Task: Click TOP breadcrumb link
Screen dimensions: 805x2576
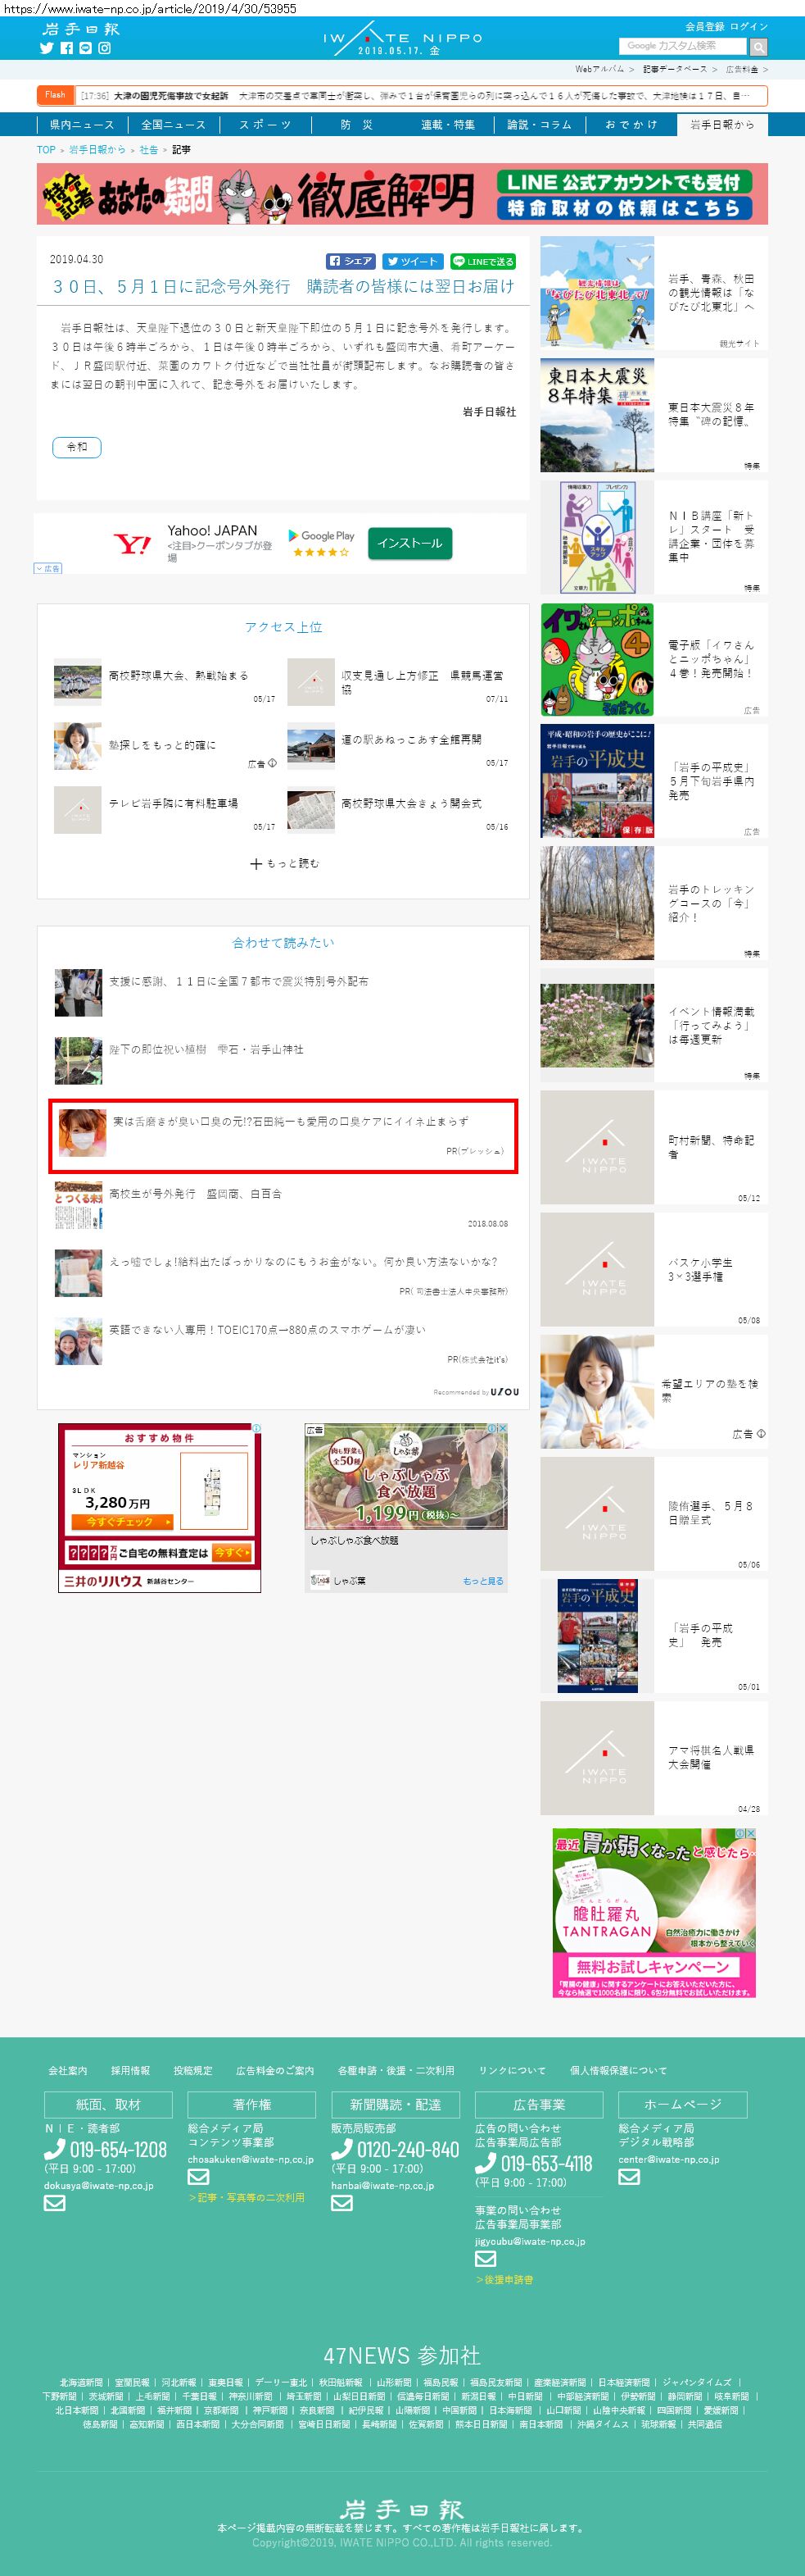Action: (x=46, y=150)
